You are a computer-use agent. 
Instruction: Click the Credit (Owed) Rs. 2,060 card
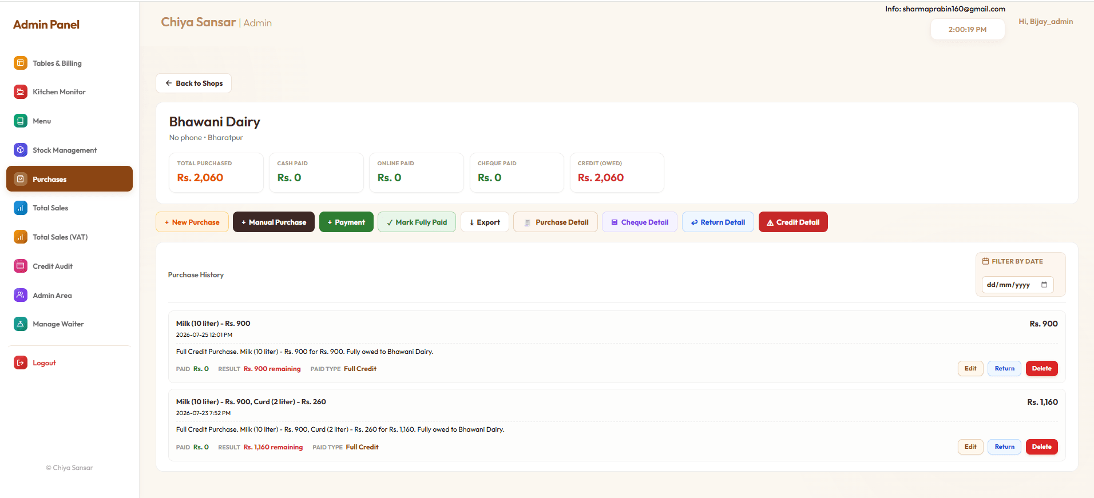(617, 173)
